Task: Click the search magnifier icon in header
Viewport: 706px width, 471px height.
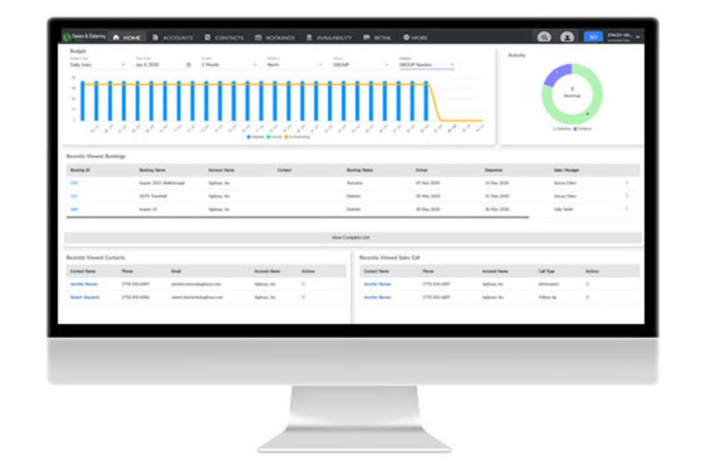Action: pyautogui.click(x=544, y=37)
